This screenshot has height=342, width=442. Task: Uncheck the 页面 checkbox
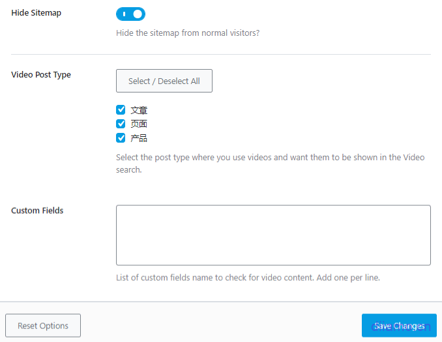(x=121, y=124)
